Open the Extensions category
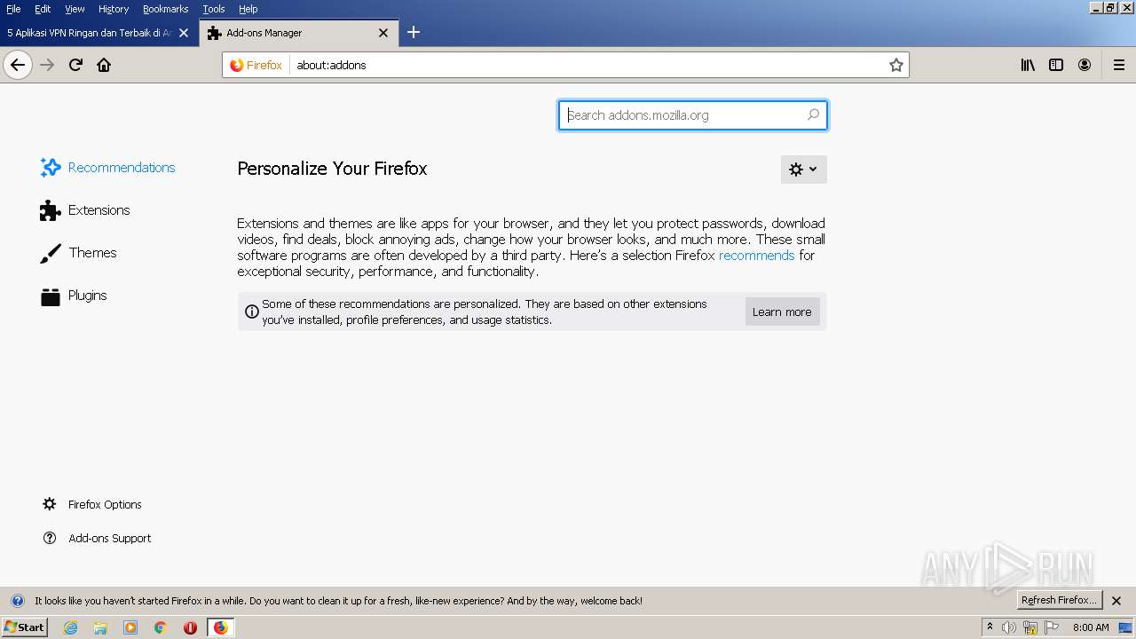Viewport: 1136px width, 639px height. coord(85,210)
